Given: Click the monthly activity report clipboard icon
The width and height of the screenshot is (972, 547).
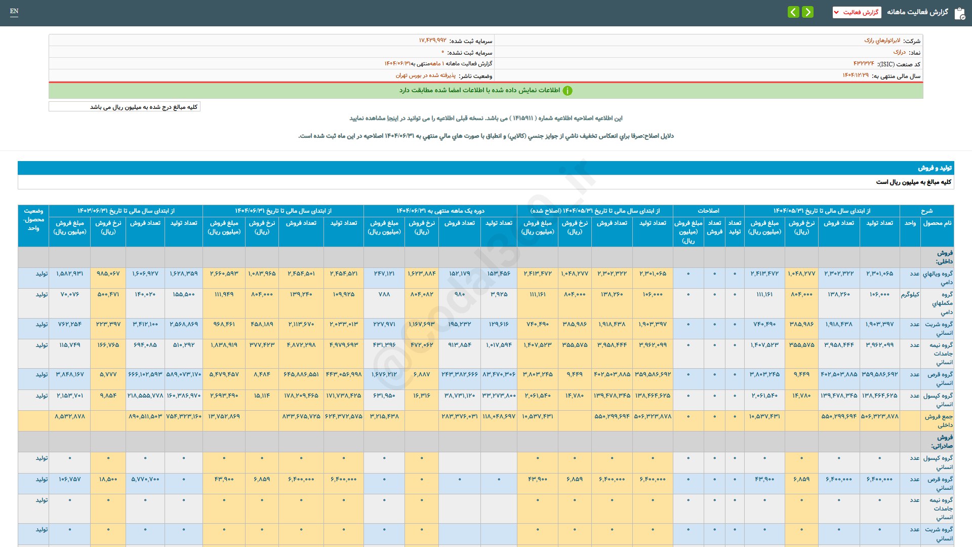Looking at the screenshot, I should (x=959, y=13).
